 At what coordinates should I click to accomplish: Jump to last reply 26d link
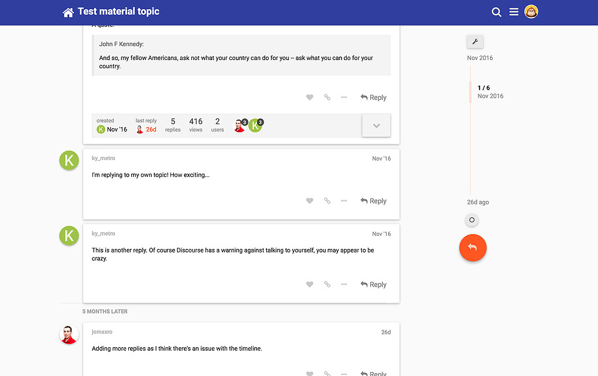click(151, 129)
